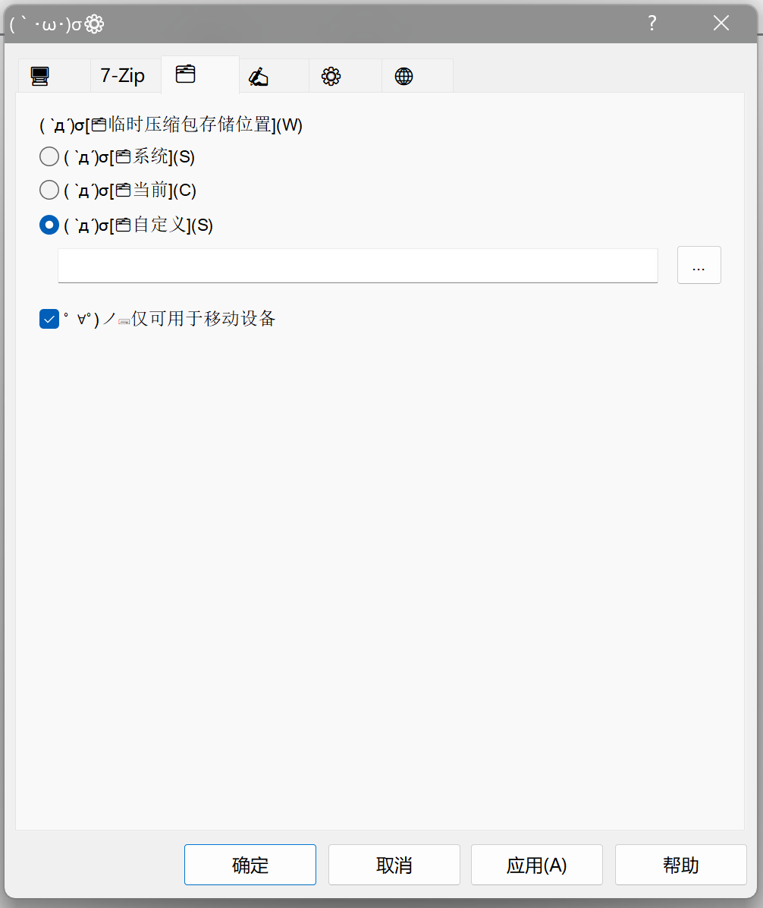Click the custom folder path text field
Screen dimensions: 763x908
pyautogui.click(x=357, y=266)
